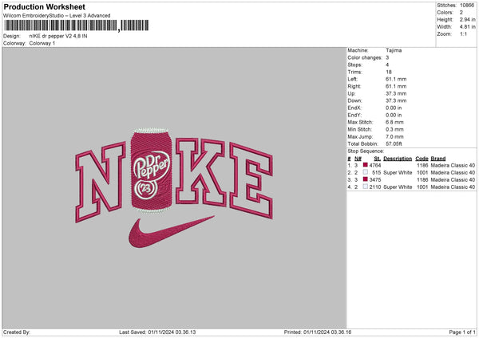The image size is (479, 338).
Task: Click the 'Code' column header
Action: [x=422, y=159]
